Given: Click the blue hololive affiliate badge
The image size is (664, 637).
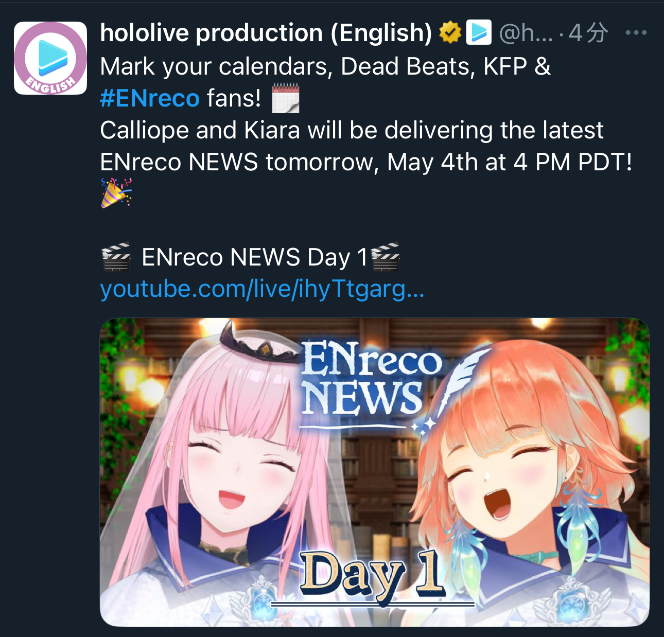Looking at the screenshot, I should tap(479, 32).
